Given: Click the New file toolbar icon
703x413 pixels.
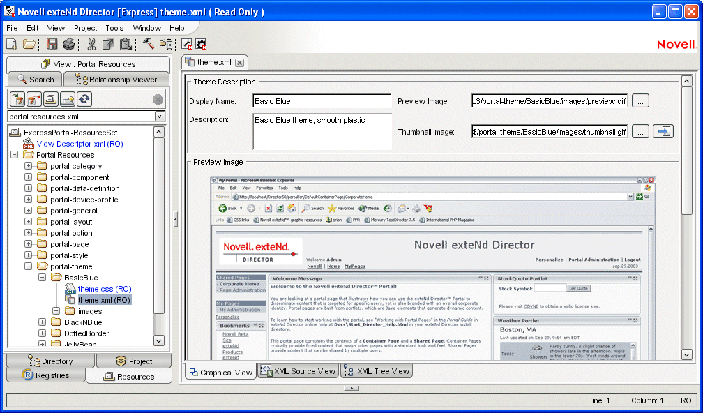Looking at the screenshot, I should [x=12, y=44].
